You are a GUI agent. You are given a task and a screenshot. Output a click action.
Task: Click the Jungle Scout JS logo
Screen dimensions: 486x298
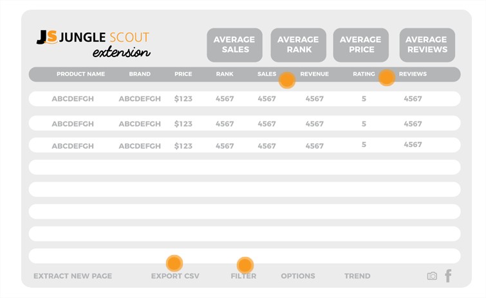pos(47,37)
